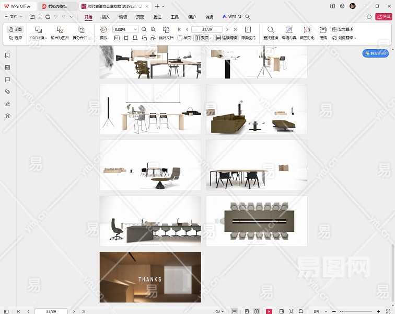The image size is (395, 314).
Task: Expand the 8.33% zoom level dropdown
Action: tap(136, 30)
